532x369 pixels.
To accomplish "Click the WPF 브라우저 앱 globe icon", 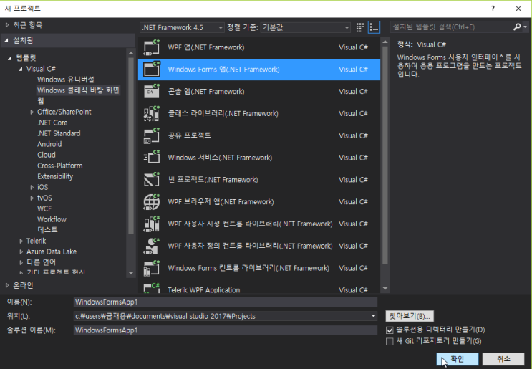I will (x=152, y=201).
